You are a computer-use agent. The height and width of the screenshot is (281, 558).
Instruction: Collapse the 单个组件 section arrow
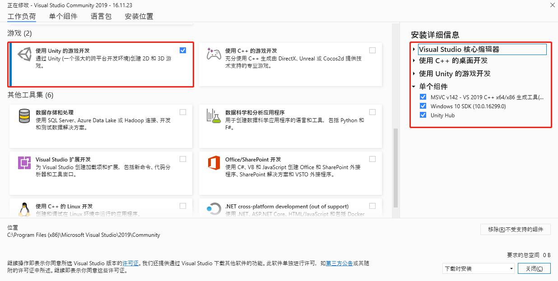[414, 87]
